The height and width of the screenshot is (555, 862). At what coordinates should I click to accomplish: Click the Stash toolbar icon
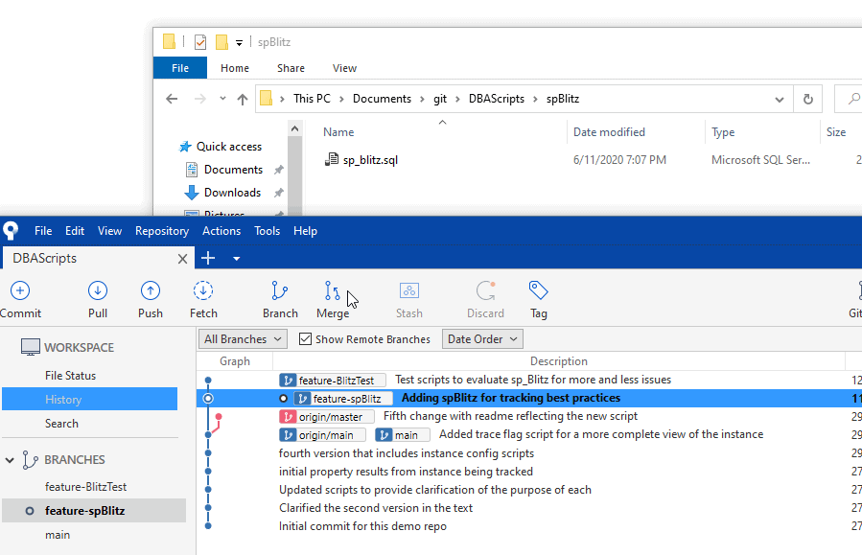pyautogui.click(x=409, y=290)
